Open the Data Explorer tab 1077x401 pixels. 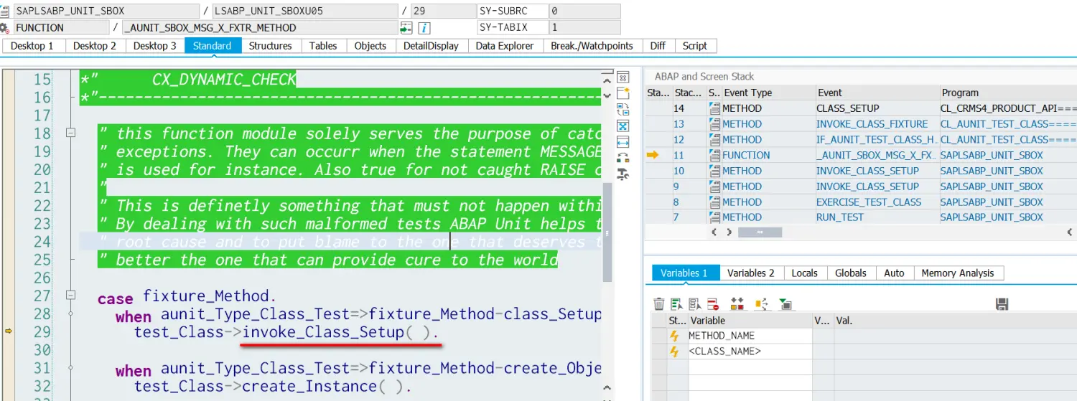coord(505,46)
